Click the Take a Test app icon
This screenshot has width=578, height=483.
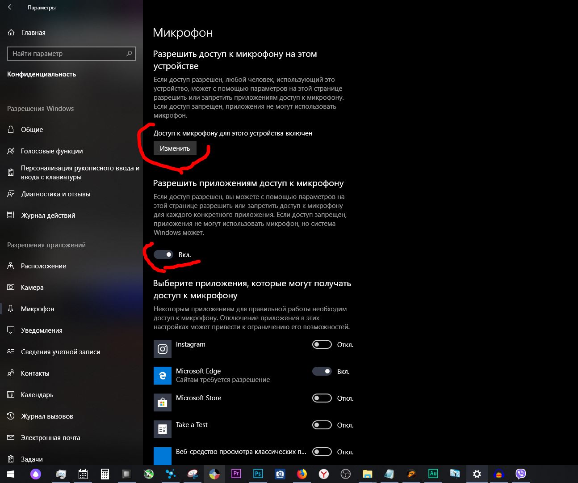163,429
